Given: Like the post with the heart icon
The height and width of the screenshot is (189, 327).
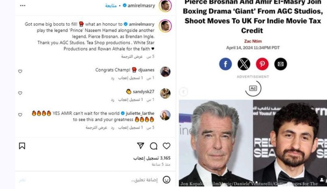Looking at the screenshot, I should (x=166, y=146).
